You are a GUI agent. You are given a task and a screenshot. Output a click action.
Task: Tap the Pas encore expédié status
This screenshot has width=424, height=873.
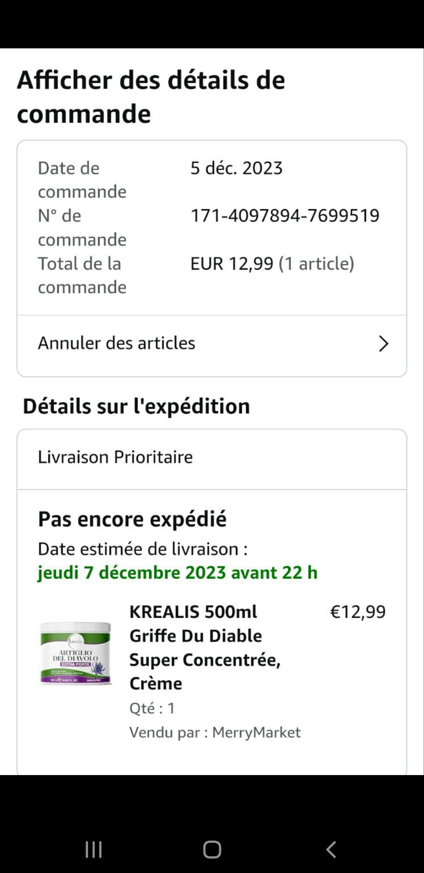[x=132, y=519]
